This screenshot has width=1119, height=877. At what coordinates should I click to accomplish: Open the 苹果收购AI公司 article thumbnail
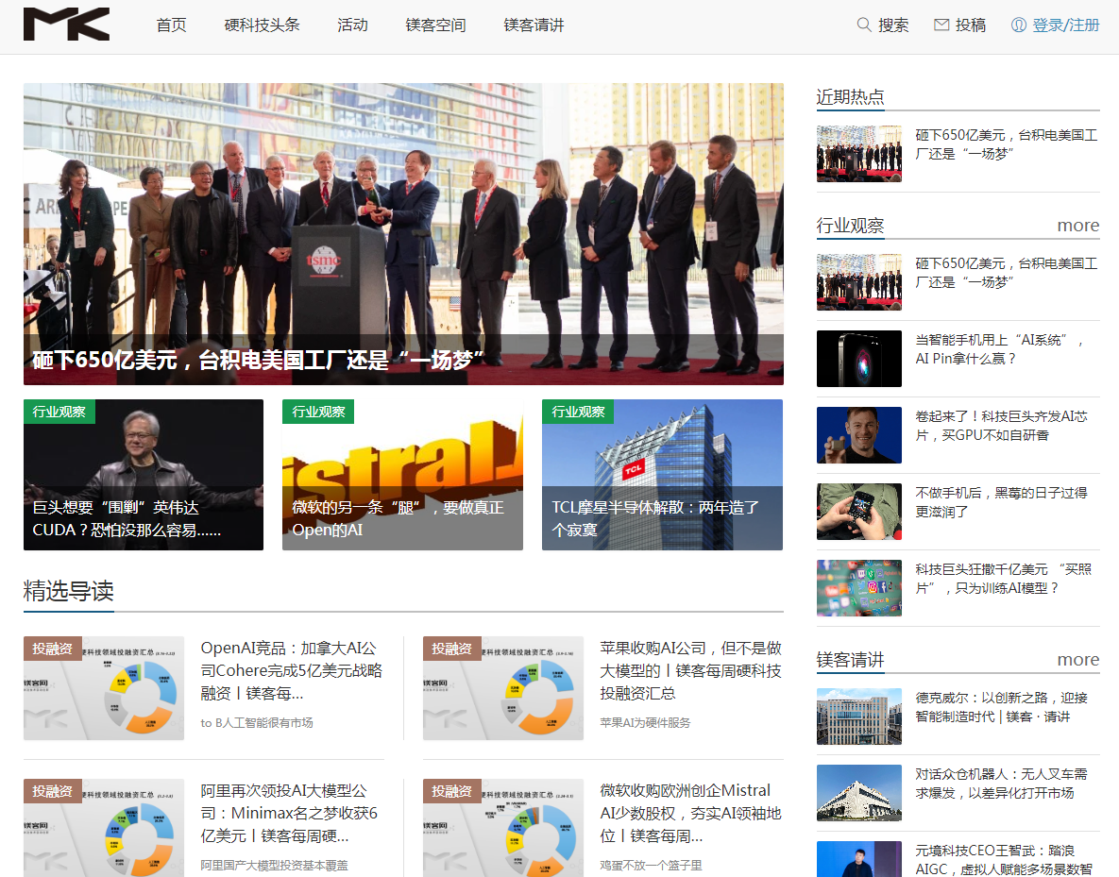503,688
